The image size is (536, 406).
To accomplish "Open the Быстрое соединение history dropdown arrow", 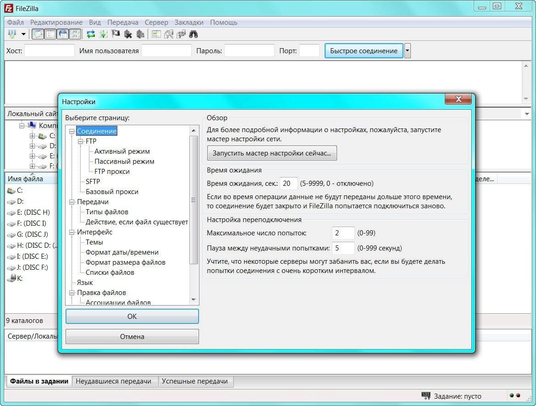I will tap(407, 50).
